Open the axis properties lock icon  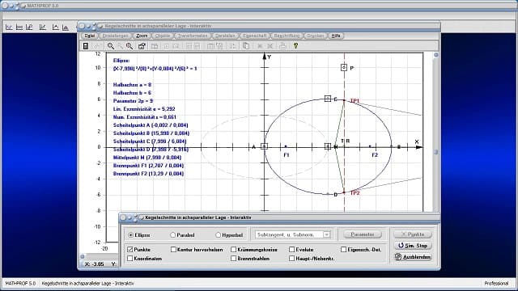pyautogui.click(x=142, y=46)
